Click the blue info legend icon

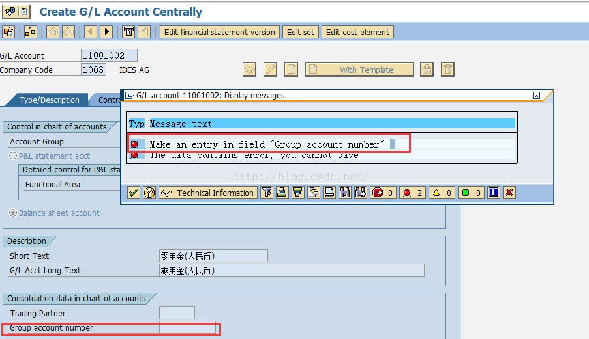494,193
